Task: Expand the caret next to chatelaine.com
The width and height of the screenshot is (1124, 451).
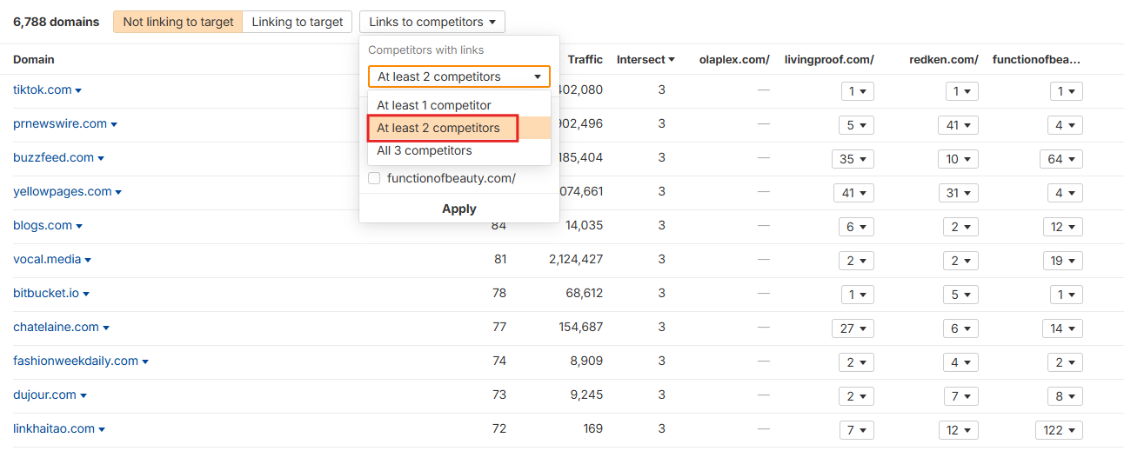Action: 106,328
